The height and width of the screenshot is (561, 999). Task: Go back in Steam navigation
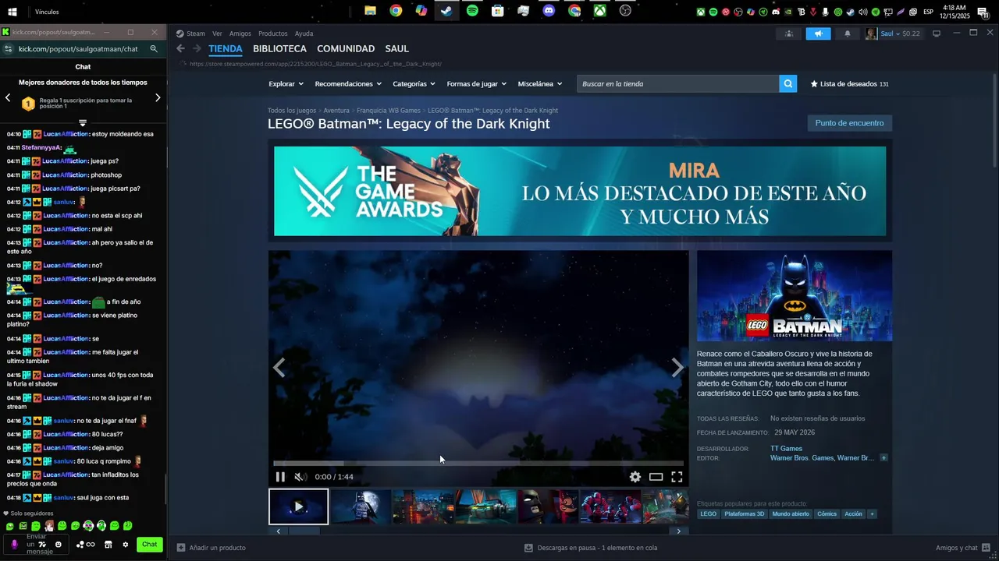180,48
